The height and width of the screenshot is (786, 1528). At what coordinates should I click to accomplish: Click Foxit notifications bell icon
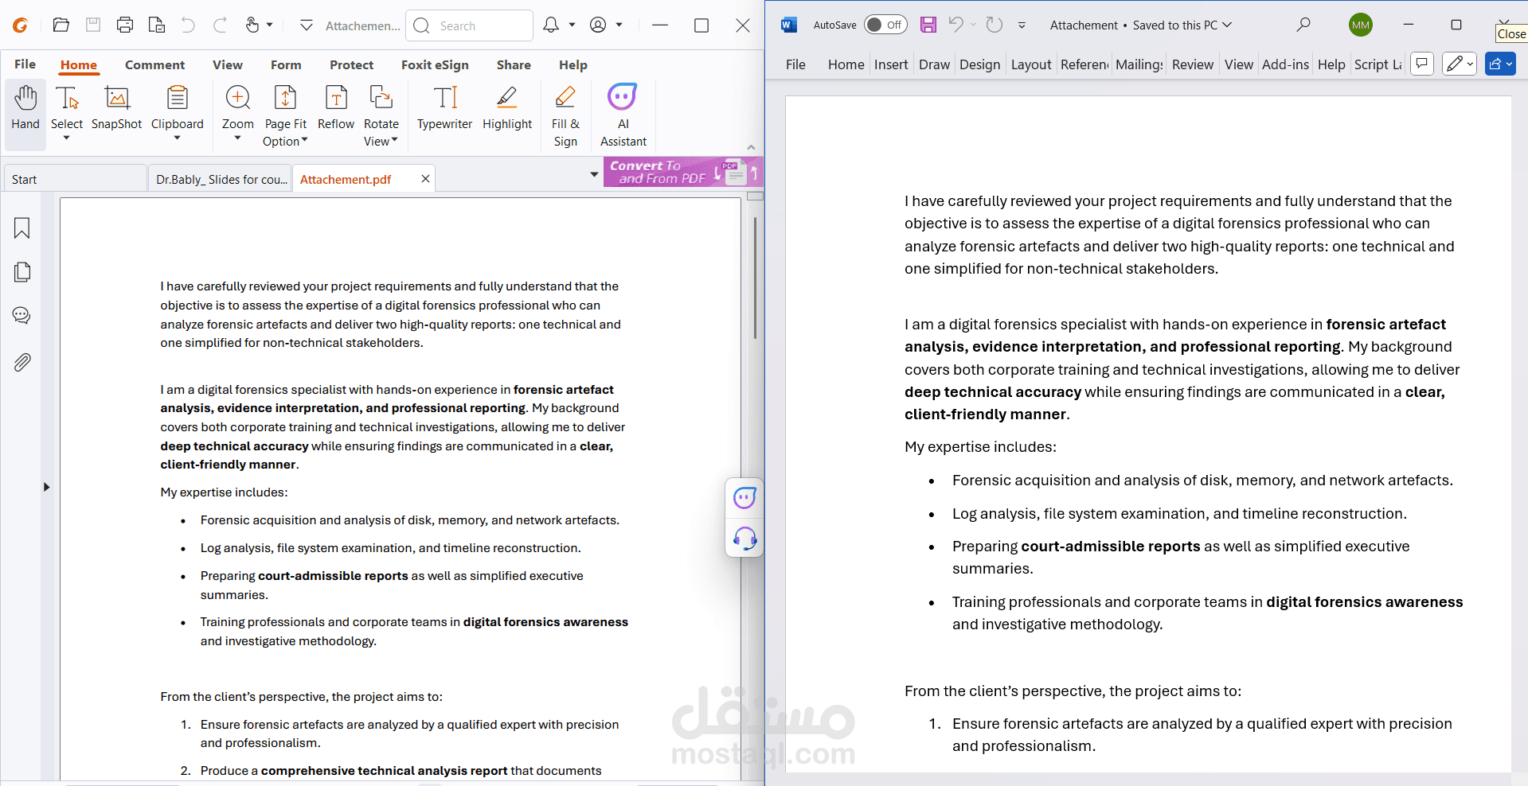(551, 25)
